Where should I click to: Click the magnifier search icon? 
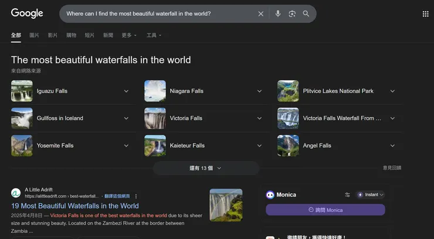(x=306, y=13)
